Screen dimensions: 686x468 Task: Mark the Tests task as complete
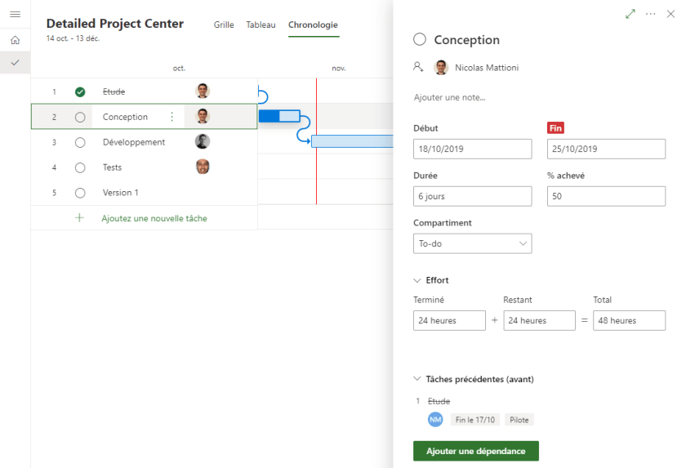click(80, 167)
